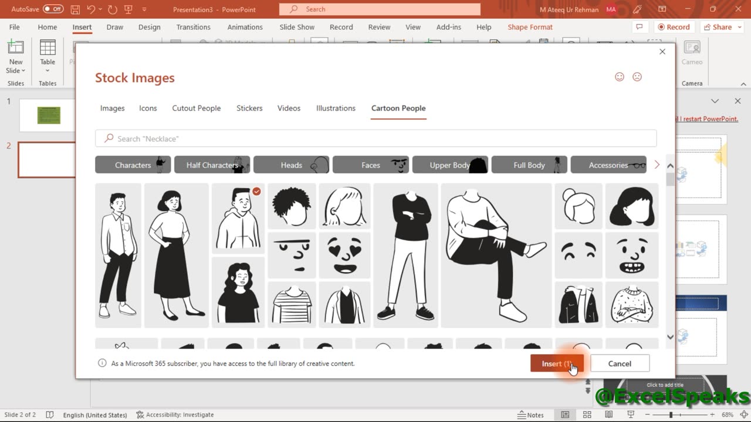Select toothy grin face image
This screenshot has width=751, height=422.
pyautogui.click(x=632, y=255)
